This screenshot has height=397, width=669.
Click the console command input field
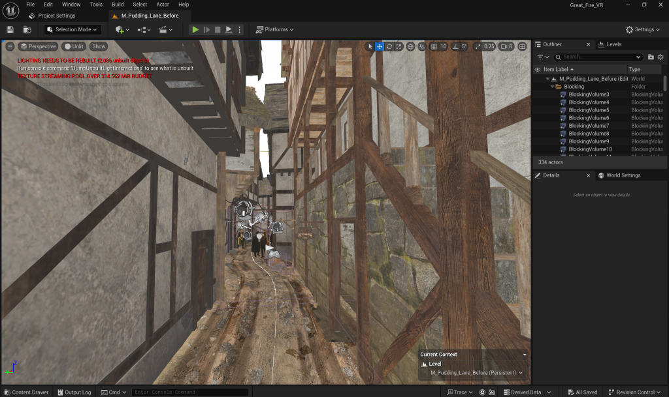(189, 392)
